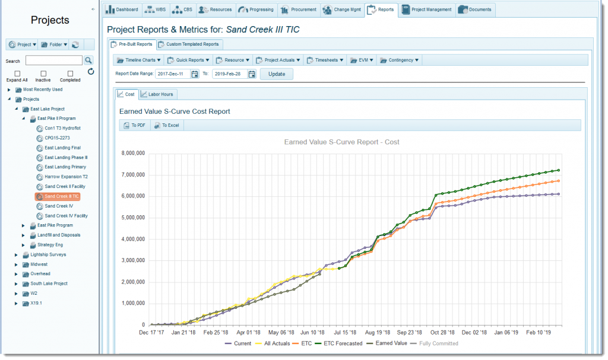Open the calendar picker for the start date
Image resolution: width=608 pixels, height=360 pixels.
[195, 74]
